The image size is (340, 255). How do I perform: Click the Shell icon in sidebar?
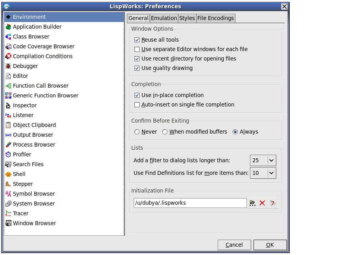pyautogui.click(x=8, y=174)
